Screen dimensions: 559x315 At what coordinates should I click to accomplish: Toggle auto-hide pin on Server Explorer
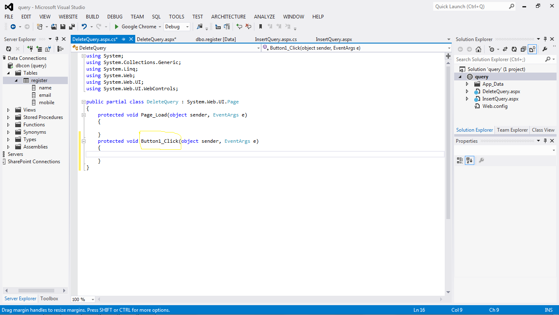tap(57, 39)
